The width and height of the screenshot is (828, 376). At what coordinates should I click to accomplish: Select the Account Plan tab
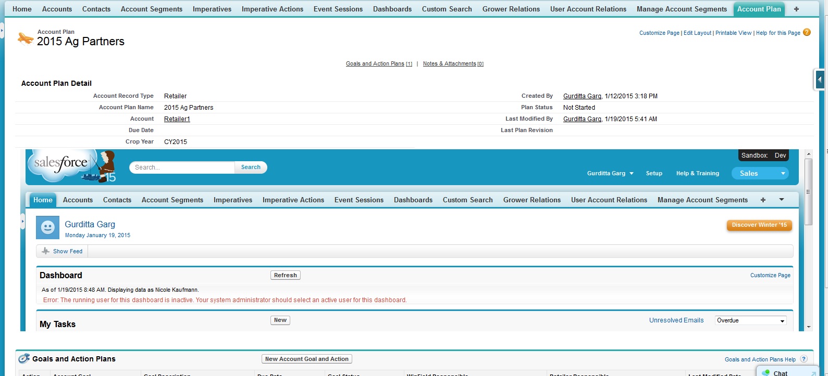pyautogui.click(x=759, y=9)
